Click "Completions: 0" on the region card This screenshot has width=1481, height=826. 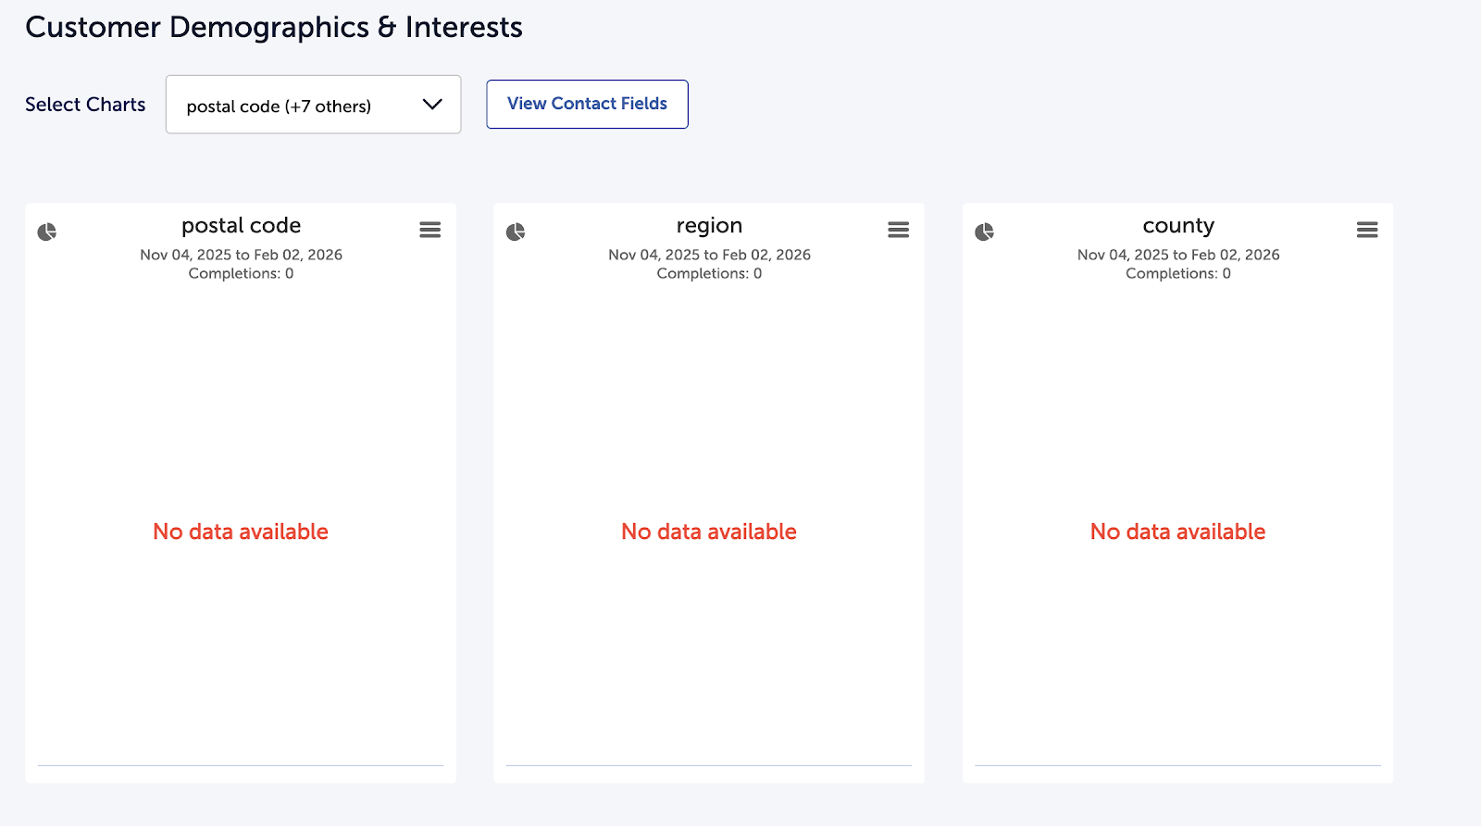(710, 273)
